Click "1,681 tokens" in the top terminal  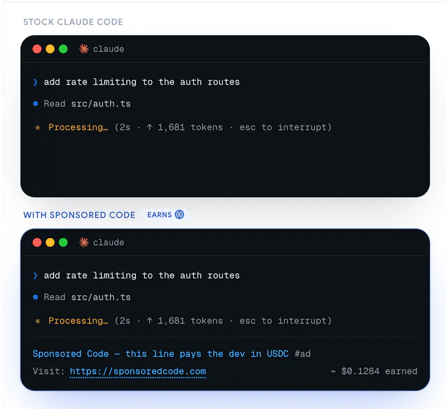coord(190,128)
